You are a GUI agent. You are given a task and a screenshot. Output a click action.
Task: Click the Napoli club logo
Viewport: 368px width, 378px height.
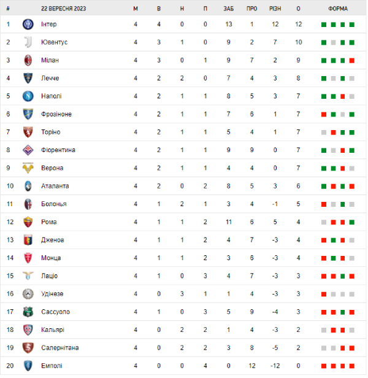coord(28,96)
